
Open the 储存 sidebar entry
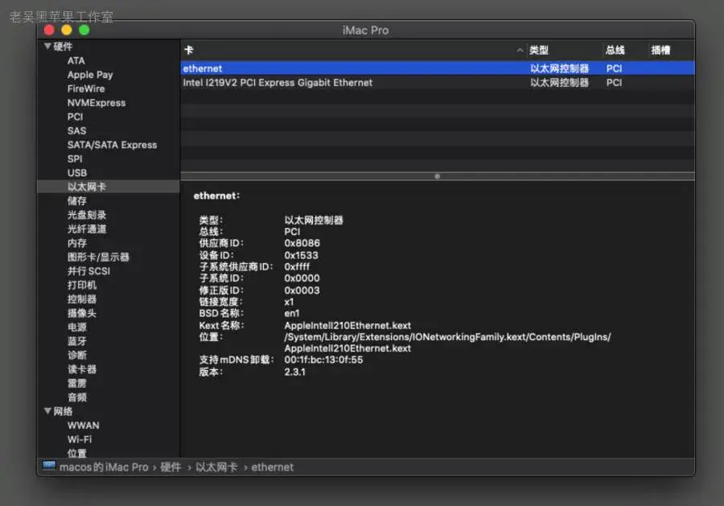point(77,201)
